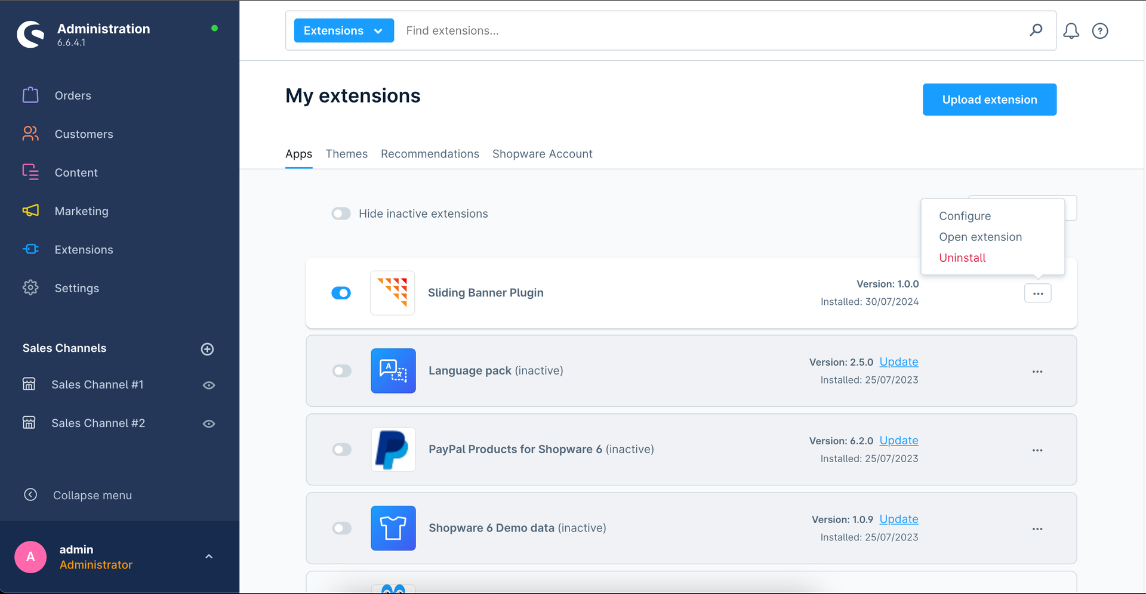Viewport: 1146px width, 594px height.
Task: Activate the Language pack toggle
Action: (x=341, y=371)
